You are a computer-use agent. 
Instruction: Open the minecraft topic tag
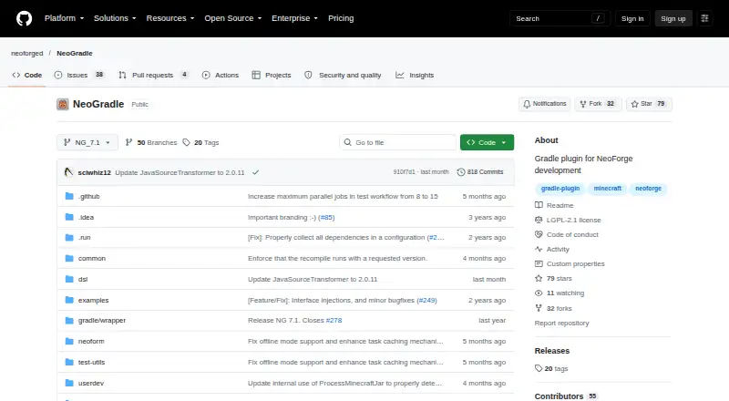607,189
